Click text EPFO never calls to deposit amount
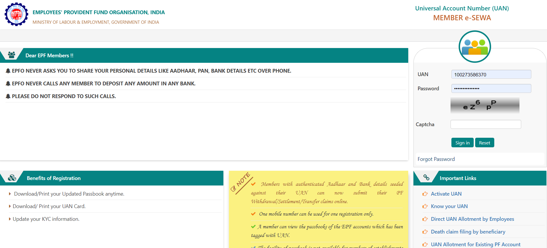 tap(104, 84)
